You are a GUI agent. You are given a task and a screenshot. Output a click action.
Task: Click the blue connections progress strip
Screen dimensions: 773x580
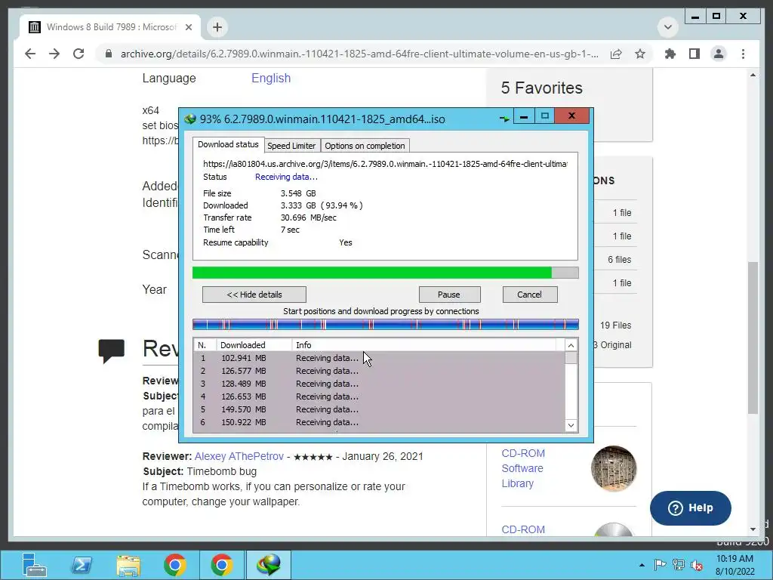386,324
